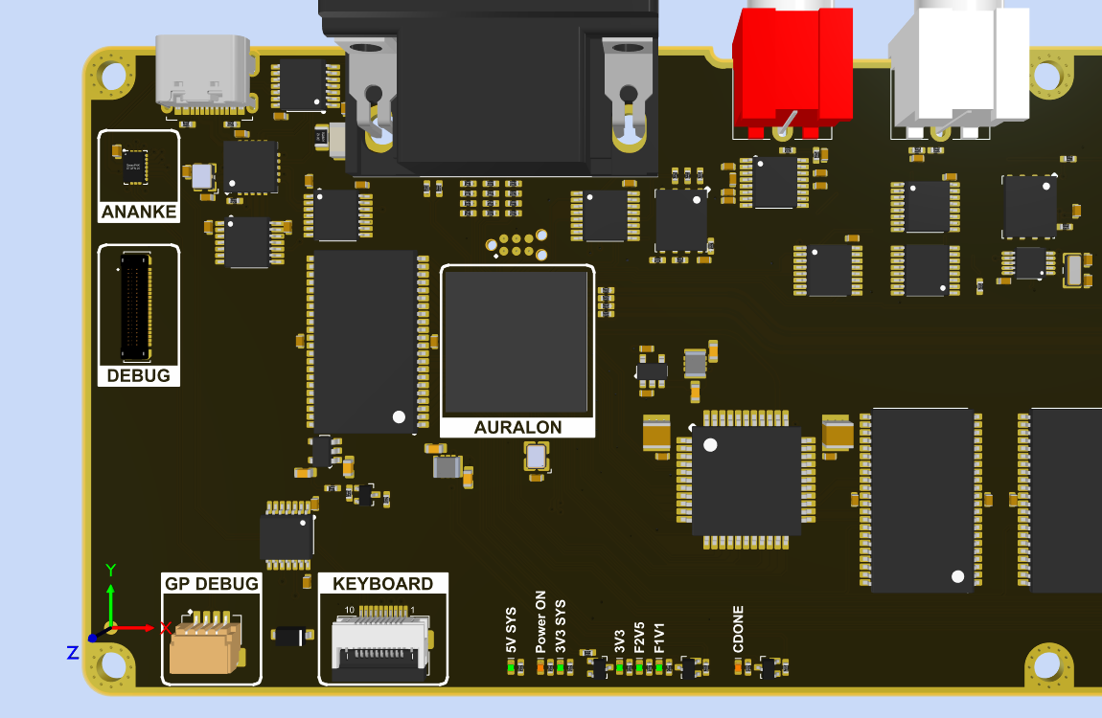Click the KEYBOARD silkscreen label
The image size is (1102, 718).
(382, 584)
